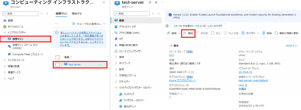The width and height of the screenshot is (301, 110).
Task: Click the Advisor Trusted Launch info banner
Action: coord(233,16)
